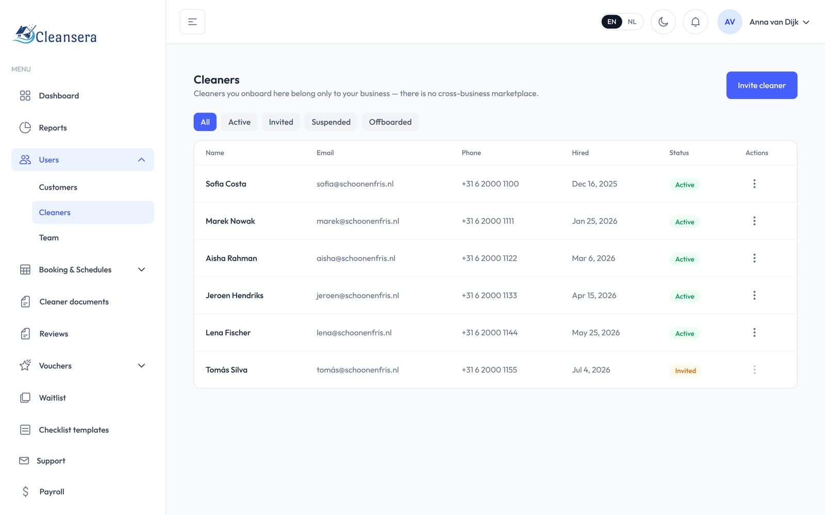The height and width of the screenshot is (515, 825).
Task: Click the AV avatar circle
Action: [730, 22]
